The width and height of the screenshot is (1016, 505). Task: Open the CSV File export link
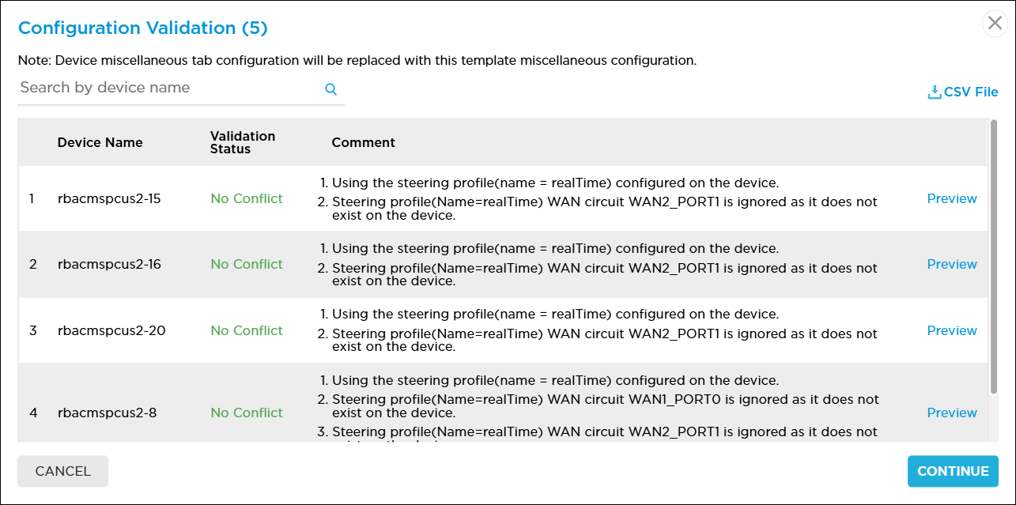[969, 92]
